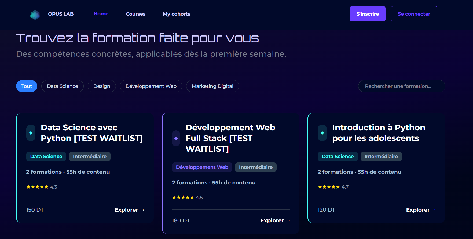Click Intermédiaire tag on Data Science avec Python card
The image size is (473, 239).
[x=90, y=156]
